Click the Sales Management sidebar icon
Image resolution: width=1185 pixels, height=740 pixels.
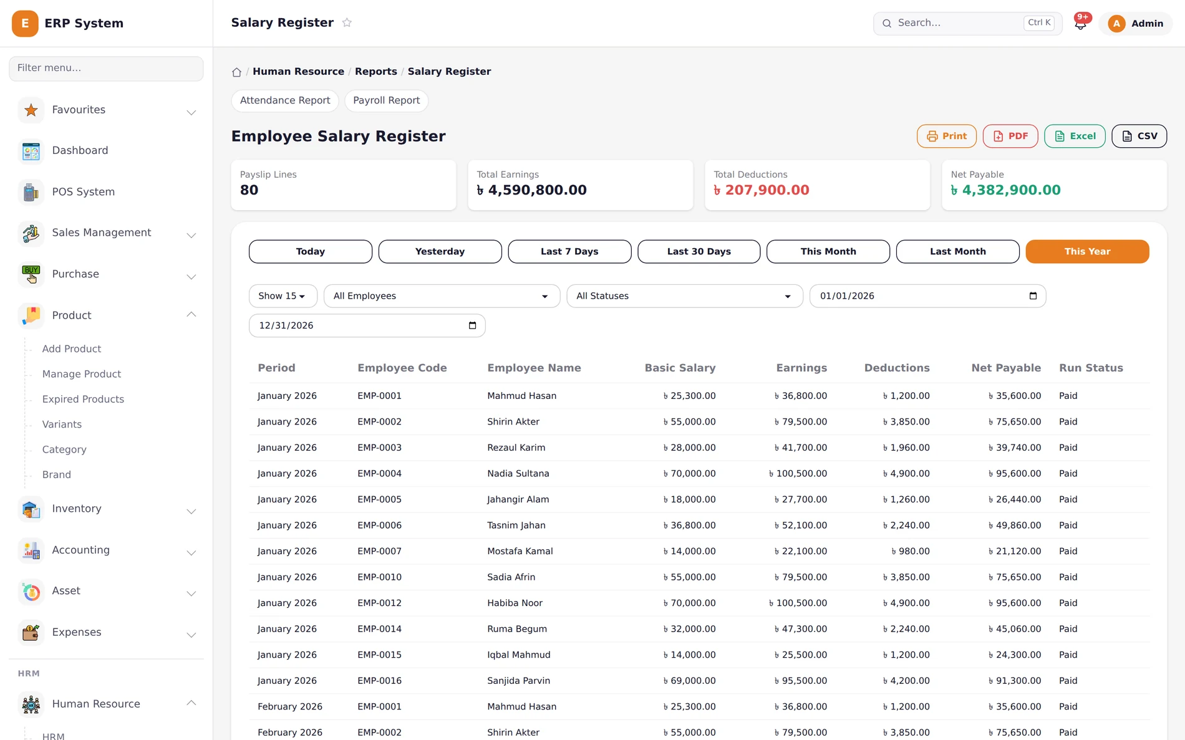tap(31, 233)
